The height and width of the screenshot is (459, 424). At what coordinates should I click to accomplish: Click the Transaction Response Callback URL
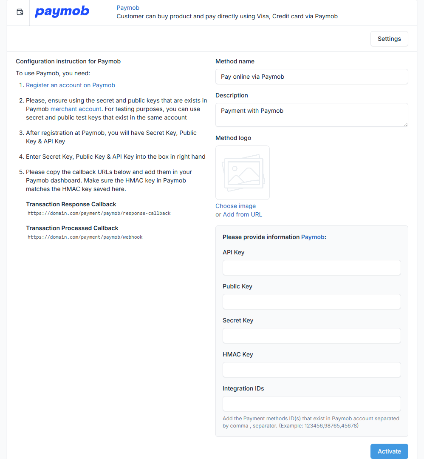click(99, 213)
